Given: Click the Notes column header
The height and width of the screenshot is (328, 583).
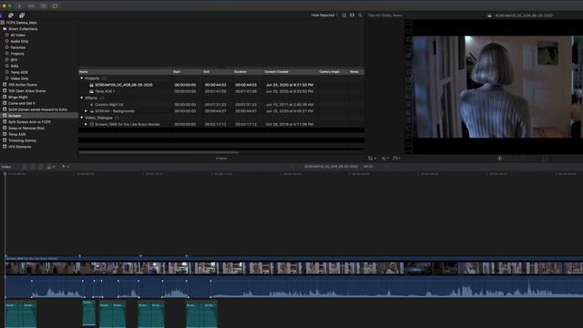Looking at the screenshot, I should click(356, 71).
